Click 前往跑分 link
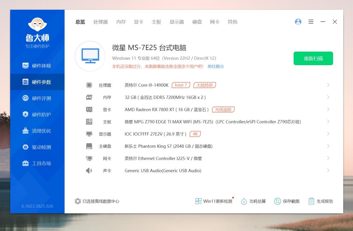The width and height of the screenshot is (353, 231). 216,66
